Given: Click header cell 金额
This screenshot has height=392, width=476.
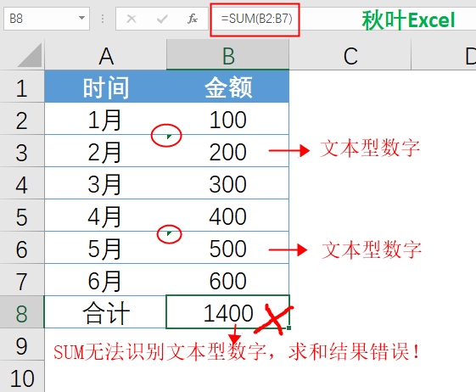Looking at the screenshot, I should 227,87.
